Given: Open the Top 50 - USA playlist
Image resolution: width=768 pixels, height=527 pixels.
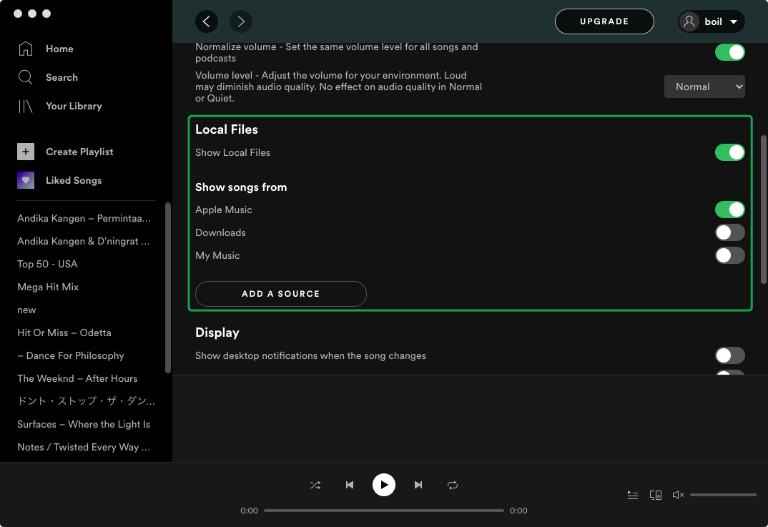Looking at the screenshot, I should point(47,264).
